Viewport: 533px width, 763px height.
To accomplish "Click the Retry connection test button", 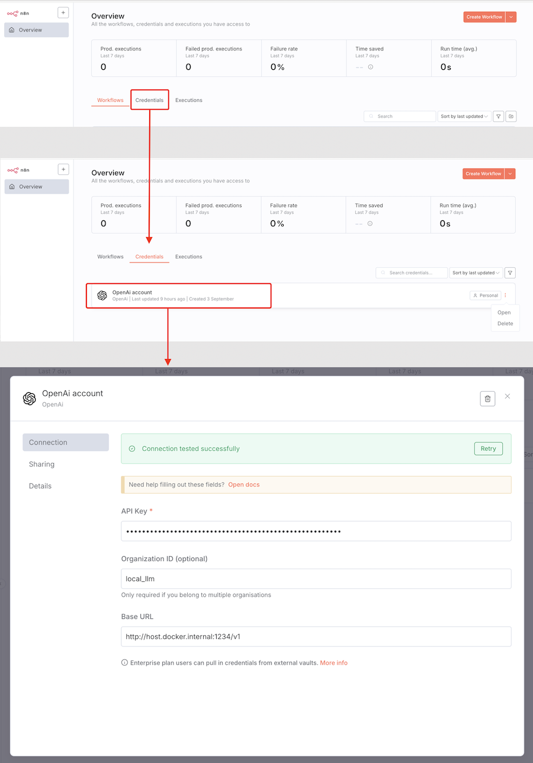I will [x=489, y=448].
